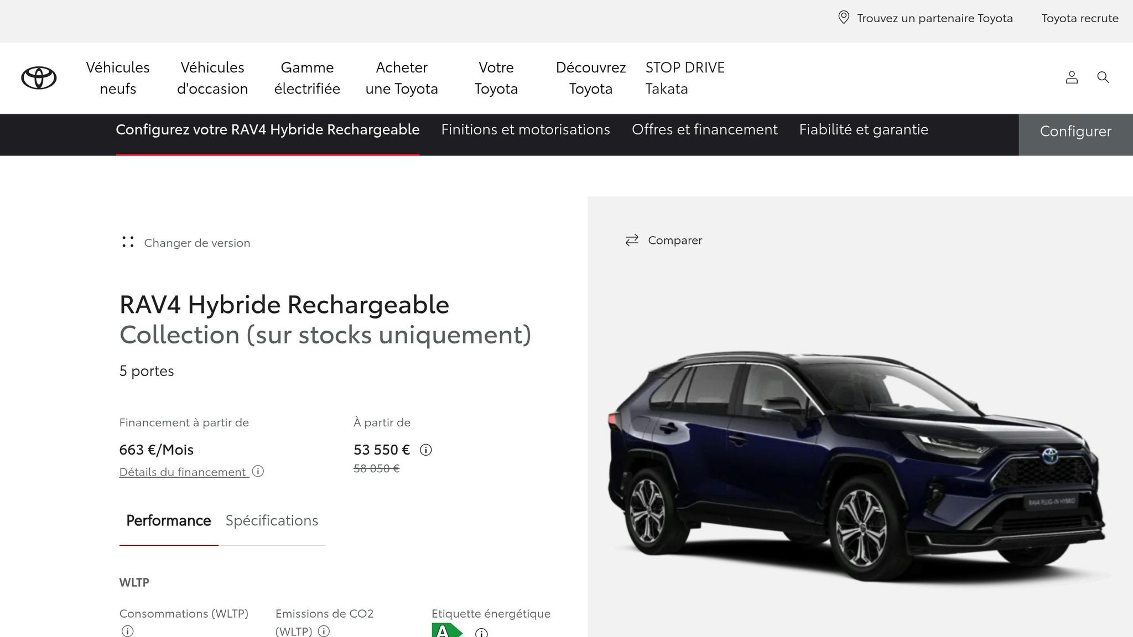The width and height of the screenshot is (1133, 637).
Task: Open Finitions et motorisations
Action: point(525,129)
